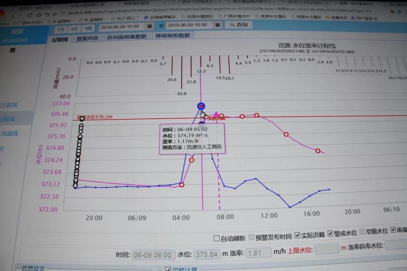
Task: Click the 20.6 rainfall bar label
Action: [172, 80]
